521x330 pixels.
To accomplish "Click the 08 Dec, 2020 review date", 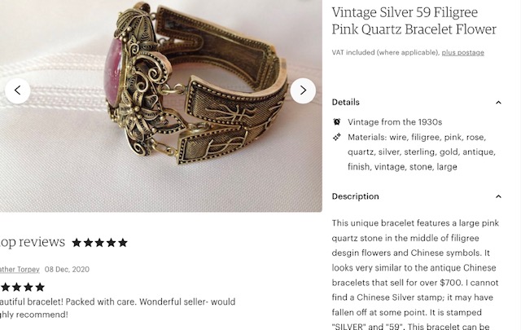I will (67, 269).
